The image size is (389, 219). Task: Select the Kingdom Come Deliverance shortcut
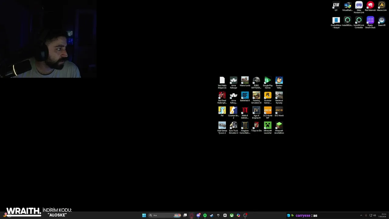(245, 128)
